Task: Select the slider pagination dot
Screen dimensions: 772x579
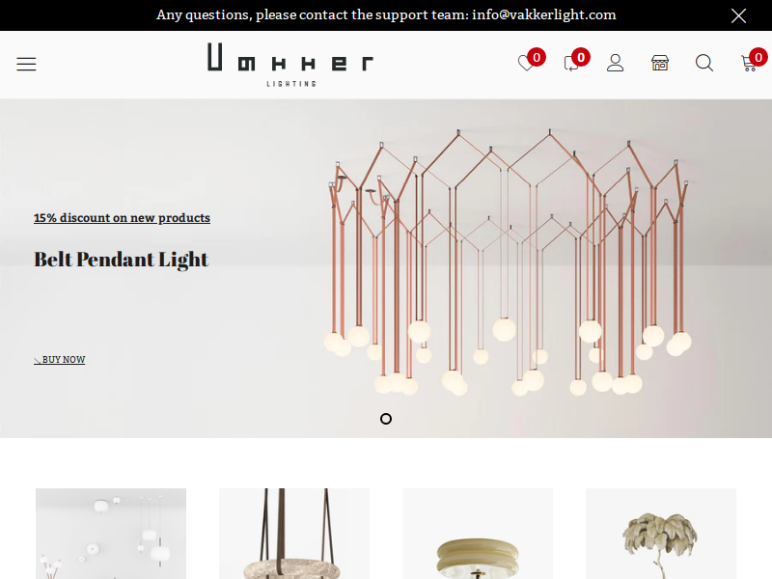Action: point(386,419)
